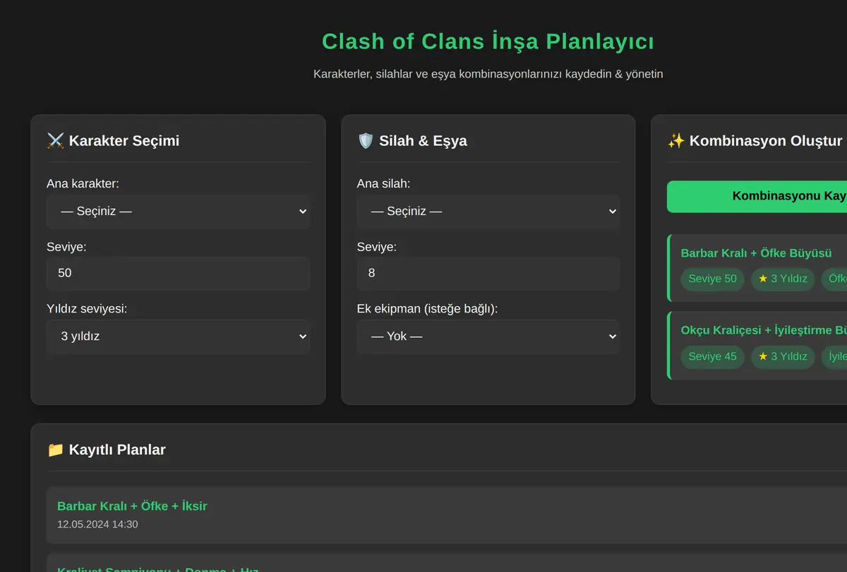Click the folder icon in Kayıtlı Planlar
Screen dimensions: 847x572
[56, 450]
